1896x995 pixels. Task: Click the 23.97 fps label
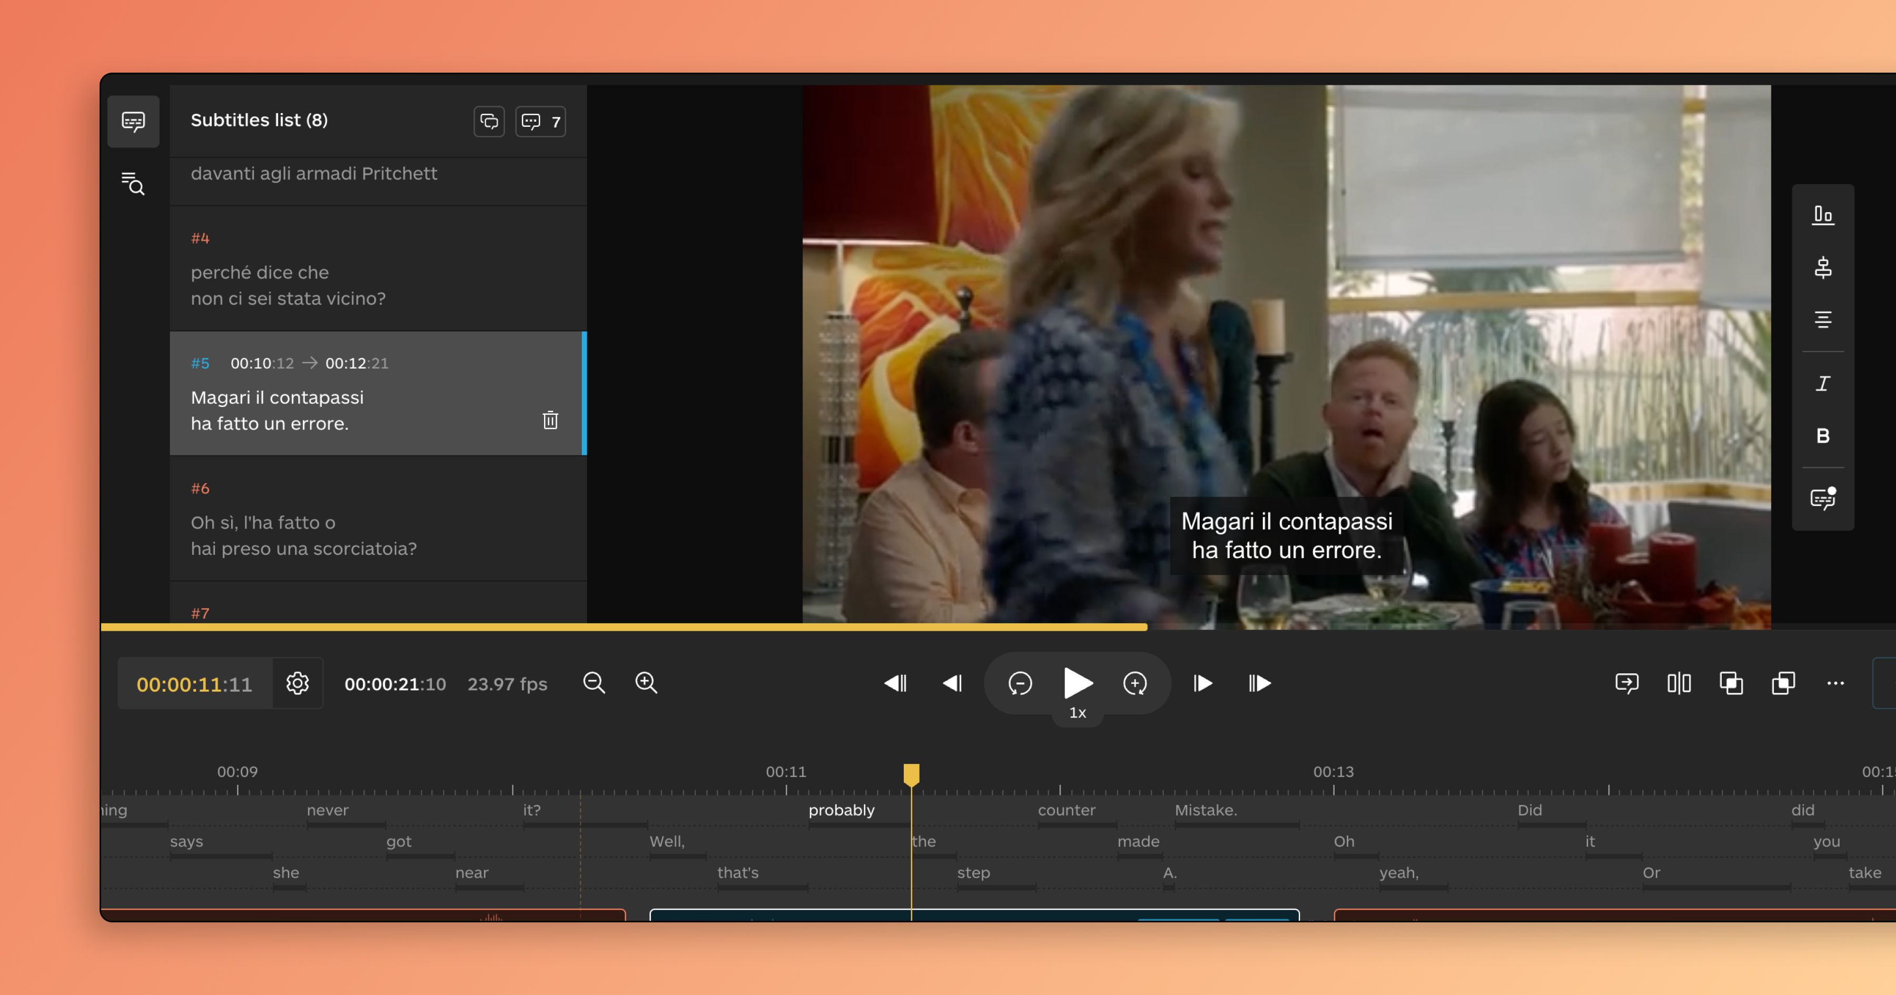pos(507,684)
